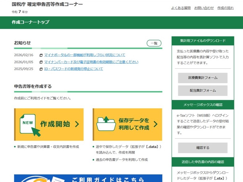
Task: Open the お問い合わせ link
Action: 204,8
